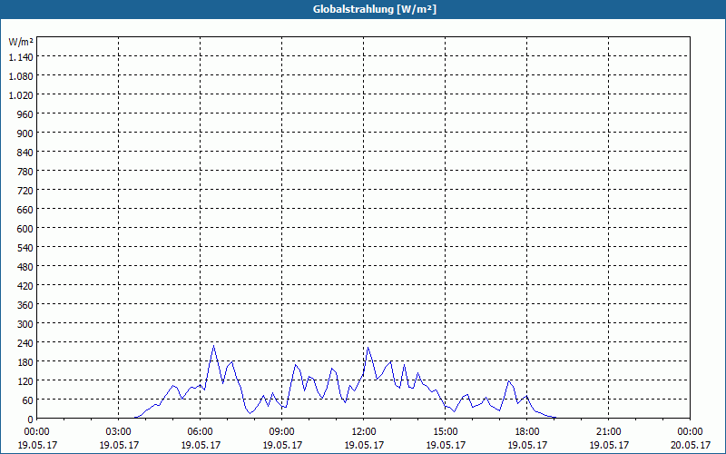The height and width of the screenshot is (454, 726).
Task: Click the 960 y-axis label
Action: 25,114
